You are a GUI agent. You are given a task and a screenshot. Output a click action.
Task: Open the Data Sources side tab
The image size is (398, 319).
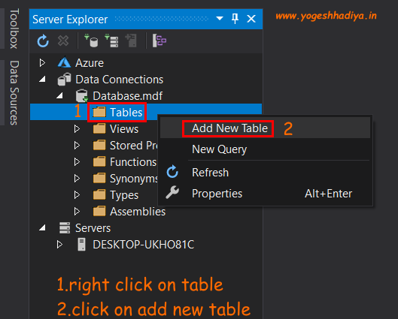point(14,92)
